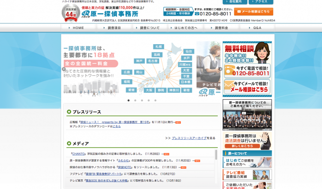The height and width of the screenshot is (189, 322).
Task: Click 今すぐメールで相談 mail banner in sidebar
Action: point(247,87)
